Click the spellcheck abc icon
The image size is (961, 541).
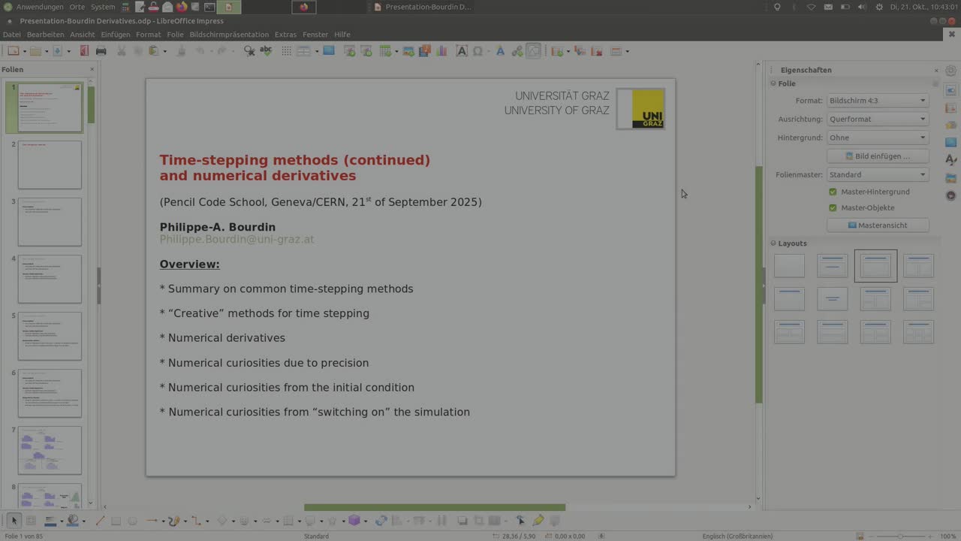(266, 51)
